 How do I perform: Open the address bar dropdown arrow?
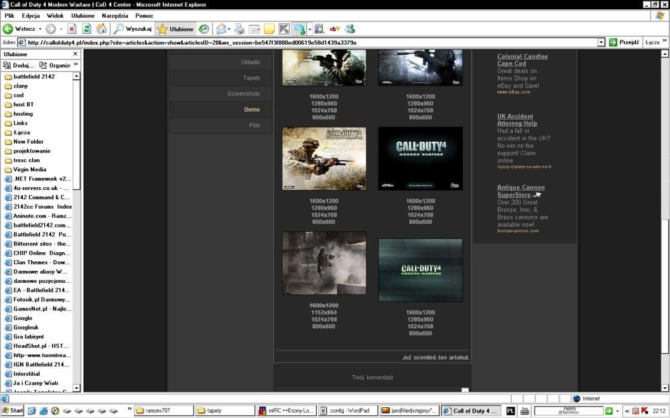pyautogui.click(x=601, y=42)
